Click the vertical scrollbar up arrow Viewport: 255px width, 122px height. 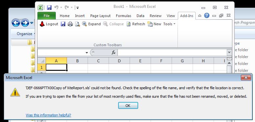click(x=229, y=63)
